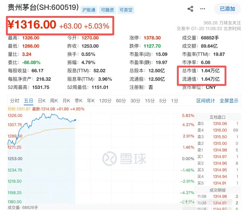
Task: Click the 均价:1301.87 label above chart
Action: pos(19,109)
